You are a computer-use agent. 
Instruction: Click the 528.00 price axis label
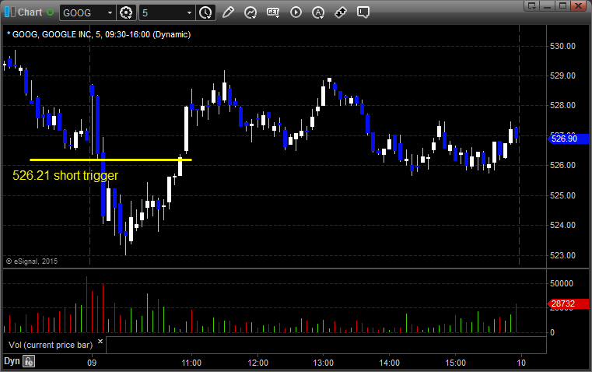pos(562,105)
